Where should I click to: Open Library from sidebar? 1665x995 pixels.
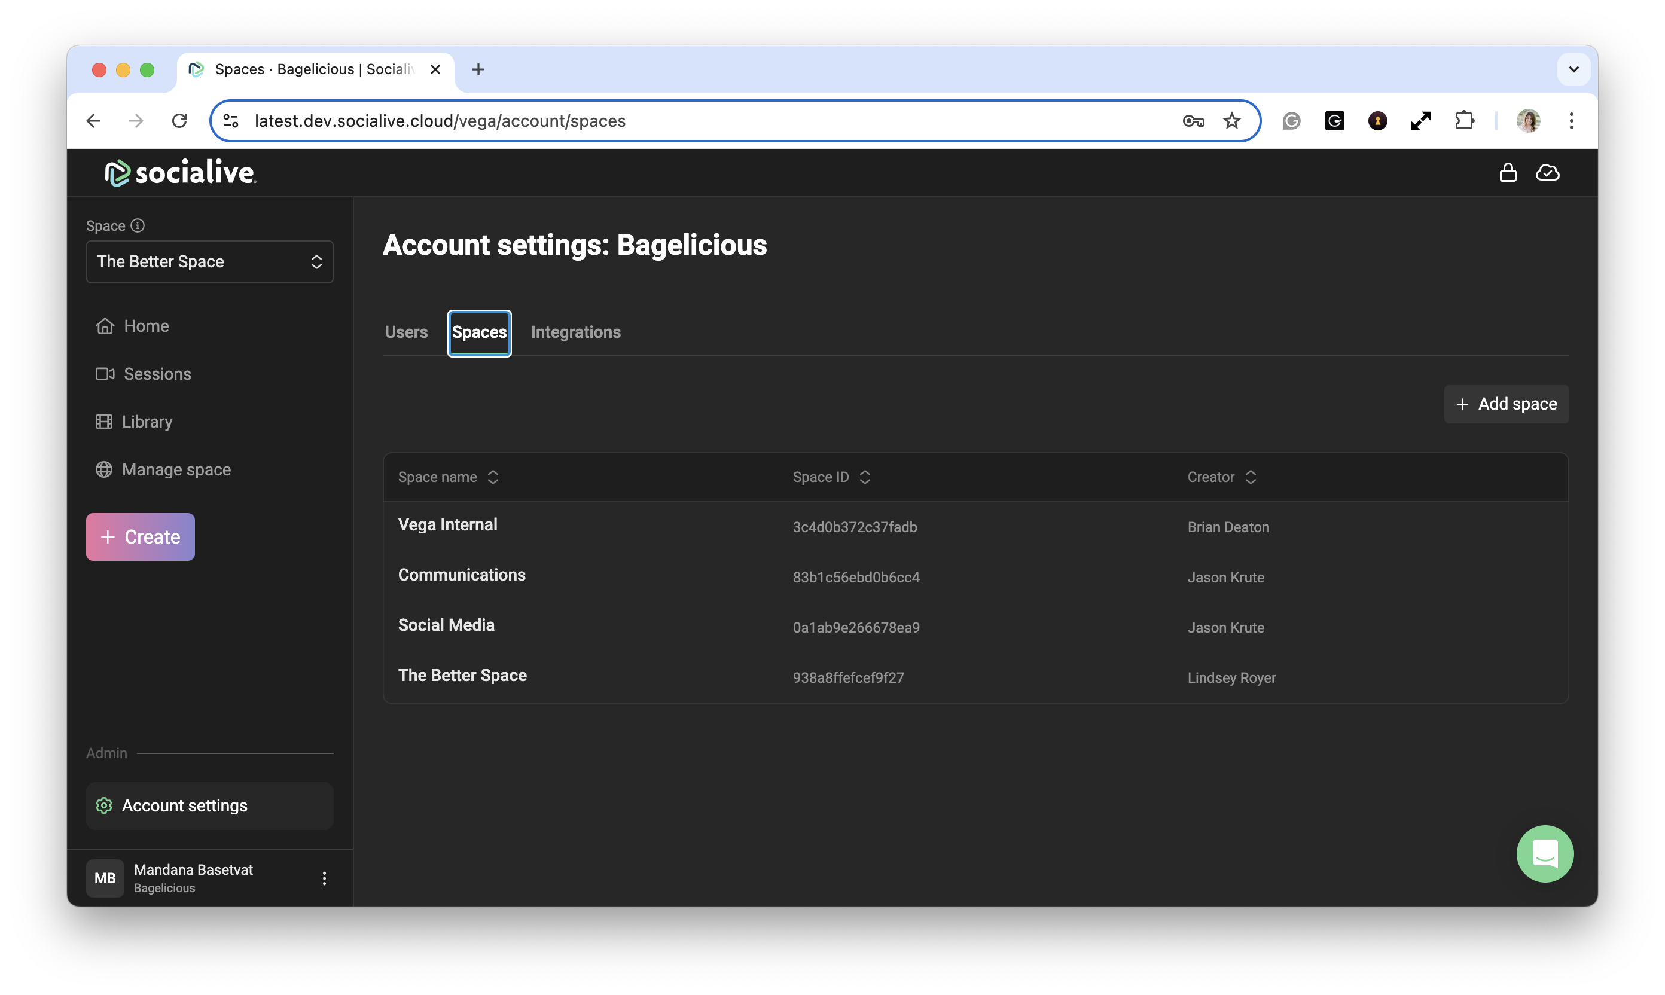click(x=146, y=422)
